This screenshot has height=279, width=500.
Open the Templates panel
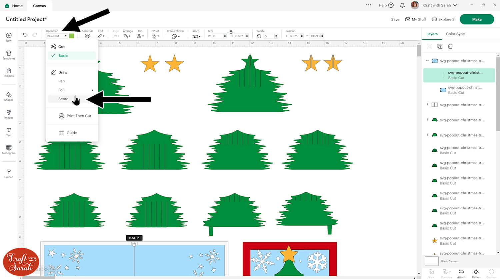pos(9,55)
